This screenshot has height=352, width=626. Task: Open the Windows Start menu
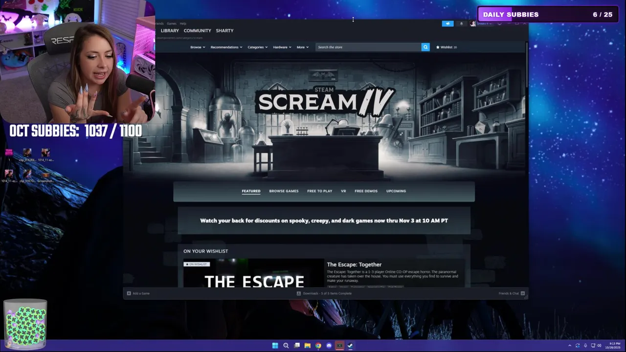tap(275, 346)
